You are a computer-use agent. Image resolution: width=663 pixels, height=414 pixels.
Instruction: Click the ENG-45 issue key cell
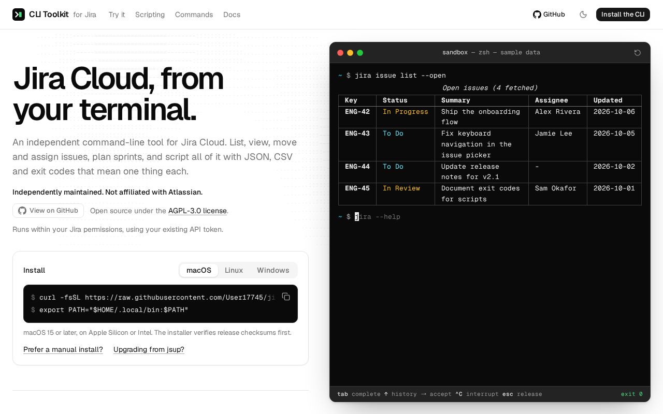click(357, 188)
